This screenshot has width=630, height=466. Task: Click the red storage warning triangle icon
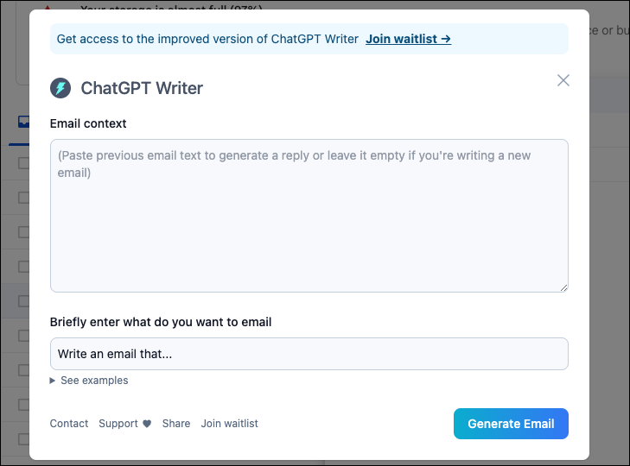pos(48,8)
